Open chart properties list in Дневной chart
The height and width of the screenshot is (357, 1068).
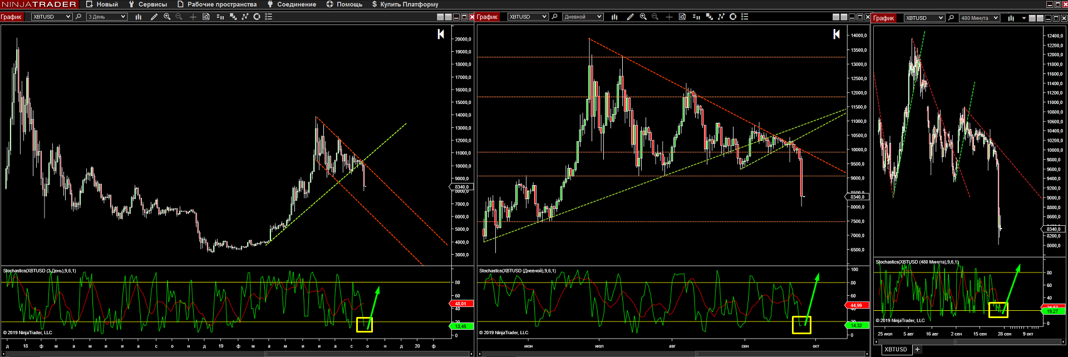pos(745,17)
